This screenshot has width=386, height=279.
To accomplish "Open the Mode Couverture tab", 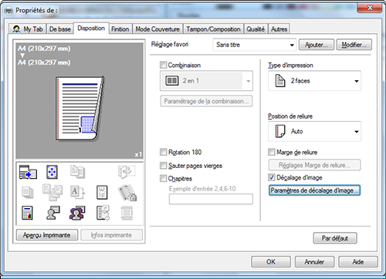I will [157, 29].
